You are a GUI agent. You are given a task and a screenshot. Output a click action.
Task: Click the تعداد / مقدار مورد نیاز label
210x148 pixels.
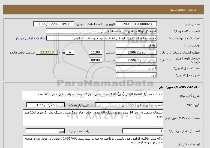click(x=184, y=131)
